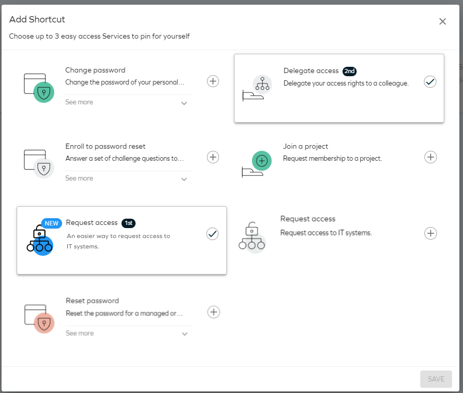Image resolution: width=463 pixels, height=393 pixels.
Task: Click the 2nd badge beside Delegate access
Action: coord(349,71)
